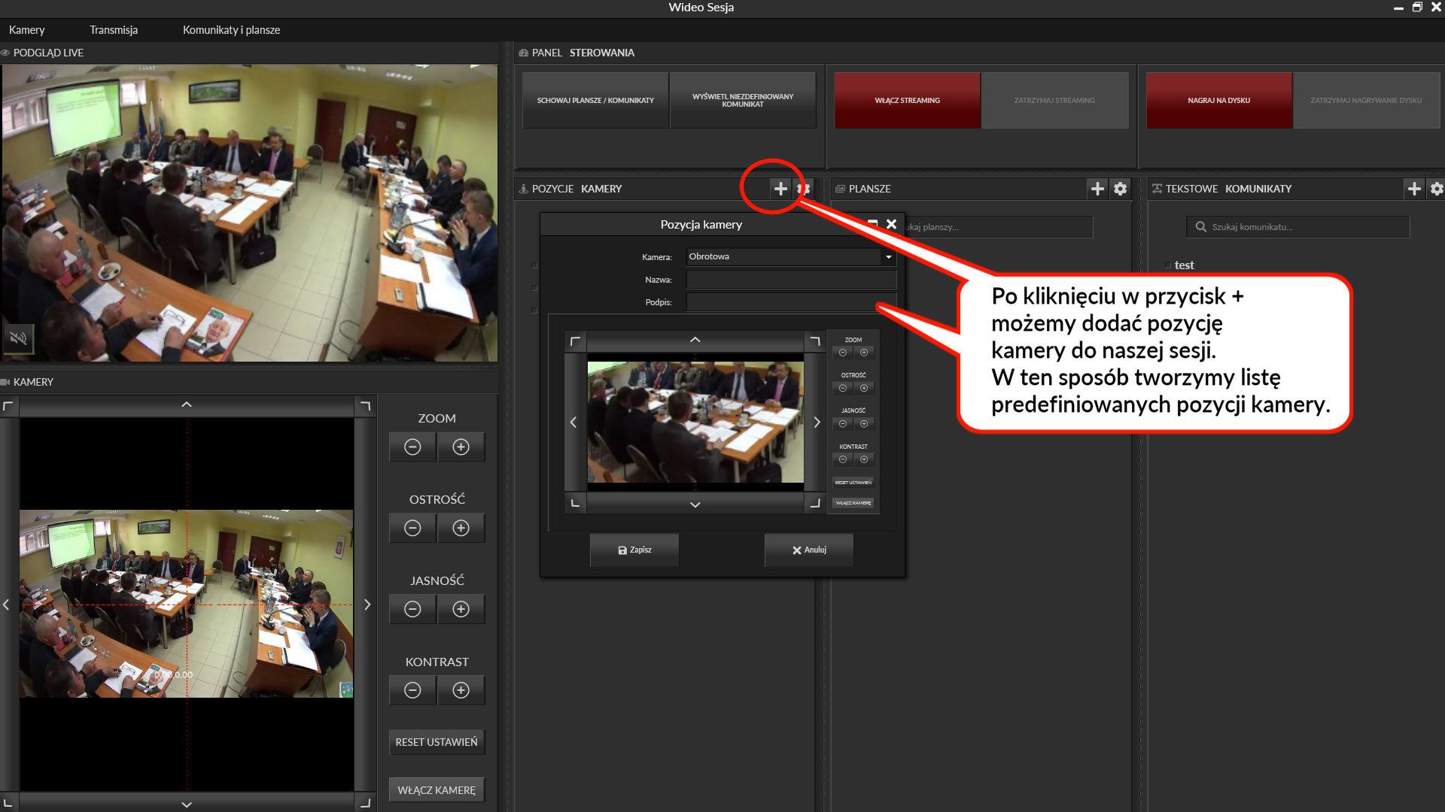The image size is (1445, 812).
Task: Pan camera right in Kamery panel
Action: pyautogui.click(x=367, y=604)
